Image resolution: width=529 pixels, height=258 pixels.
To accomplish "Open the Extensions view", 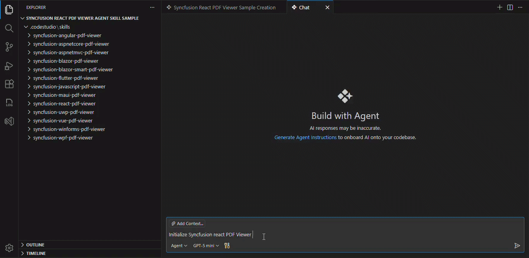I will point(9,84).
